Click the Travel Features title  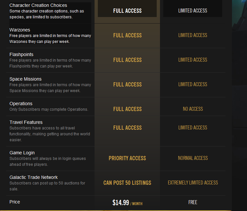26,122
